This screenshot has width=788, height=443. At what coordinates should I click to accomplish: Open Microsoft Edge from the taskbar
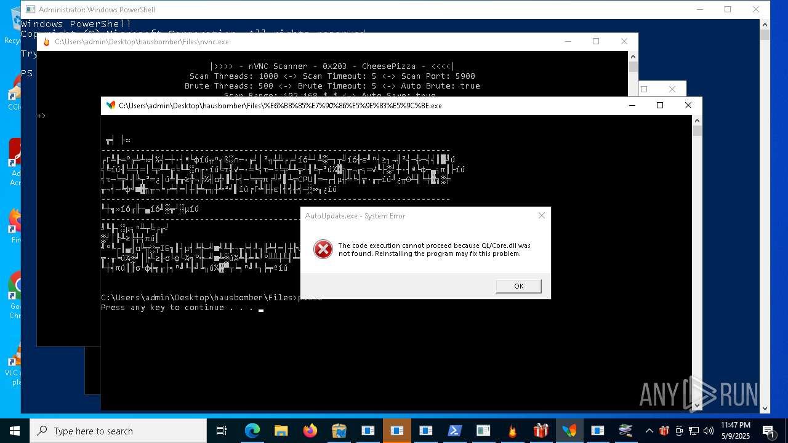252,431
